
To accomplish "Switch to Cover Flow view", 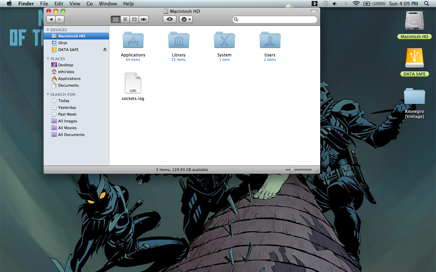I will [144, 19].
